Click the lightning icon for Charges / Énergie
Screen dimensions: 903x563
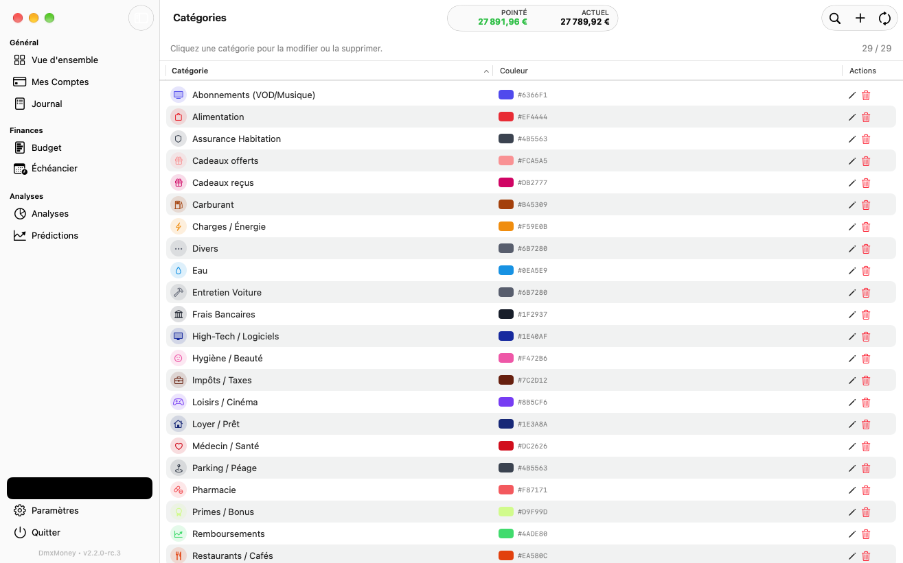pos(179,226)
